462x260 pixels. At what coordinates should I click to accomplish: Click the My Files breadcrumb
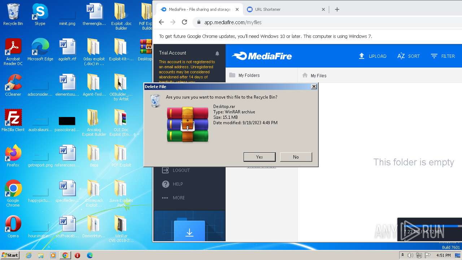coord(314,75)
